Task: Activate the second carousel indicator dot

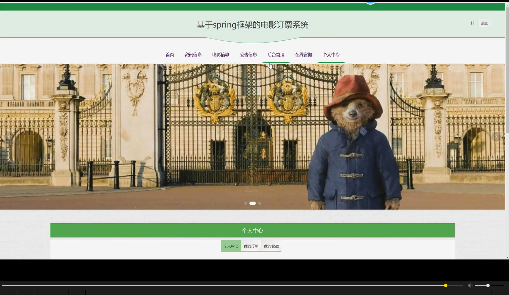Action: pos(252,203)
